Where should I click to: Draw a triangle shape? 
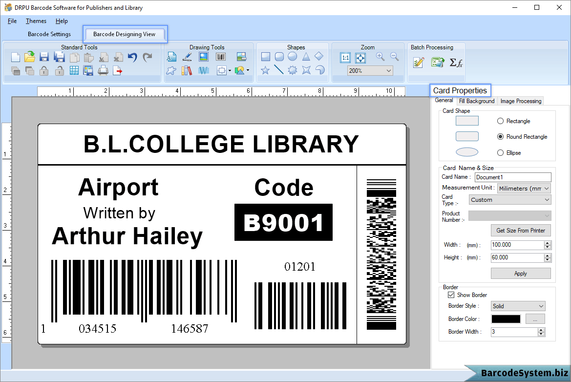tap(306, 57)
